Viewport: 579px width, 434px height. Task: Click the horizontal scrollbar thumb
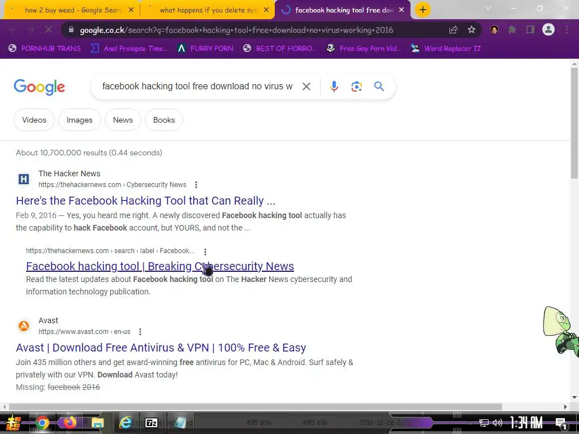255,407
